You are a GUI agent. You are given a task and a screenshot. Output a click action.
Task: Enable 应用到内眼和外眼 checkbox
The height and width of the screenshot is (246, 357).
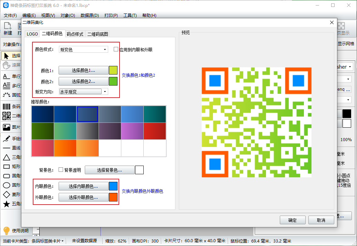coord(116,49)
